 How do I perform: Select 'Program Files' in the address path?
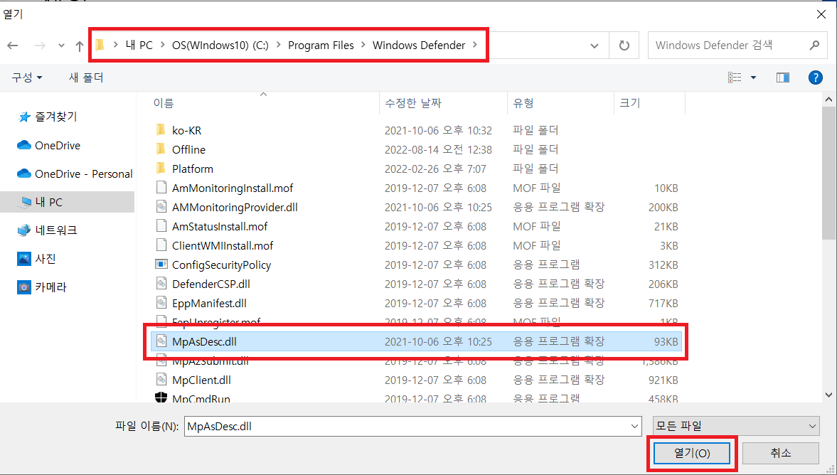[x=321, y=46]
